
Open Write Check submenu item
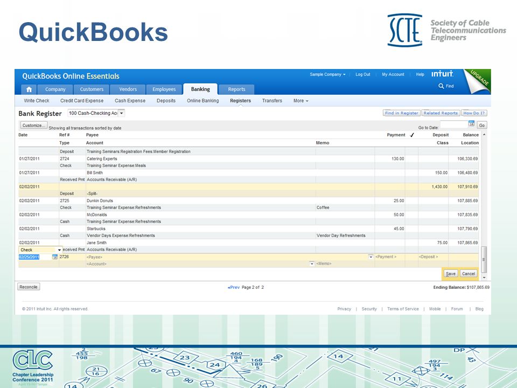point(37,101)
